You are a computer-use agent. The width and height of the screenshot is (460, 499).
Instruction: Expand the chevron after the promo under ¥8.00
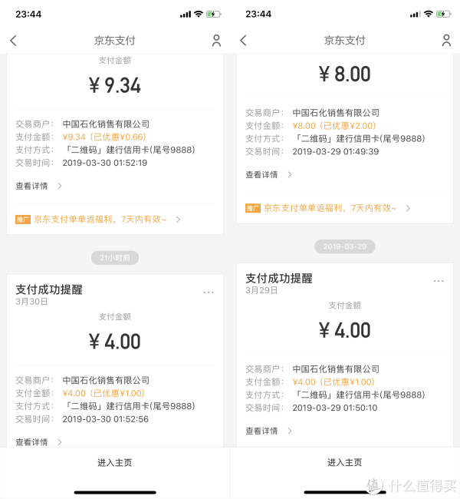click(x=408, y=209)
